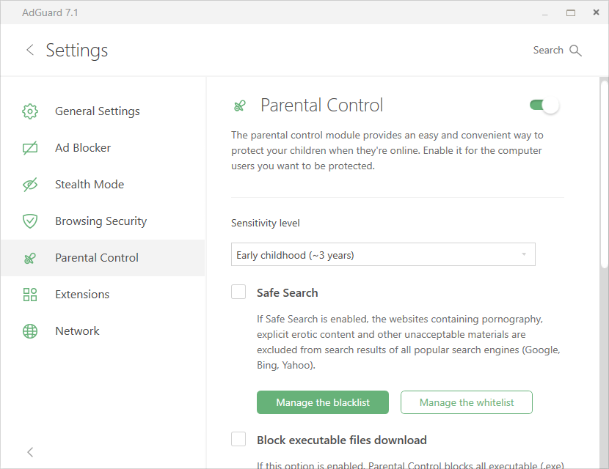The height and width of the screenshot is (469, 609).
Task: Check Block executable files download
Action: click(x=238, y=439)
